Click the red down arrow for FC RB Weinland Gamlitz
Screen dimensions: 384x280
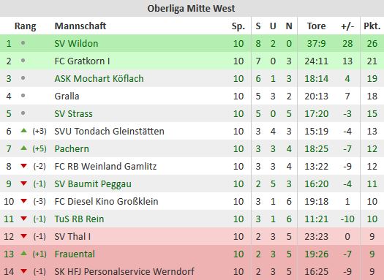(x=23, y=166)
